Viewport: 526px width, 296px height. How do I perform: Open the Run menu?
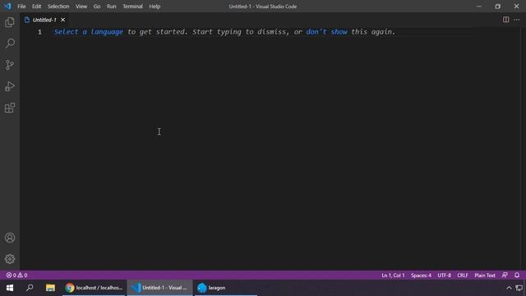pos(112,7)
